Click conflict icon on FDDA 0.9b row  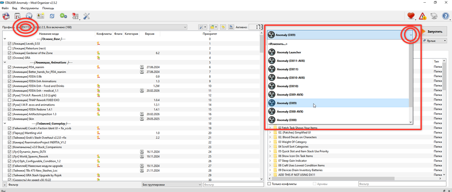coord(98,76)
